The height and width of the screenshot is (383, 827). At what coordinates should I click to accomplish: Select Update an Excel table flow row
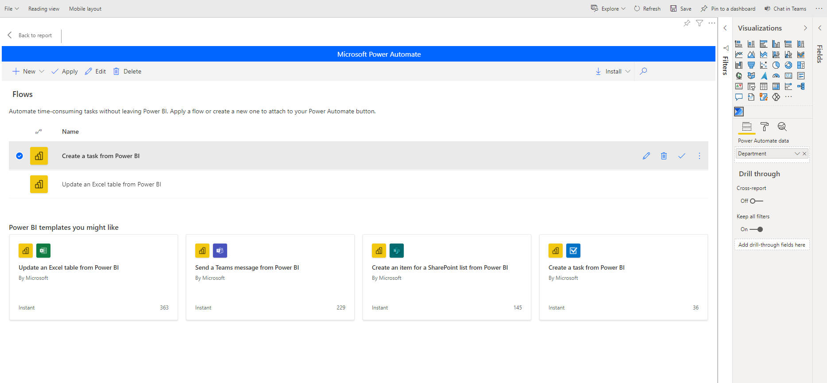click(359, 184)
